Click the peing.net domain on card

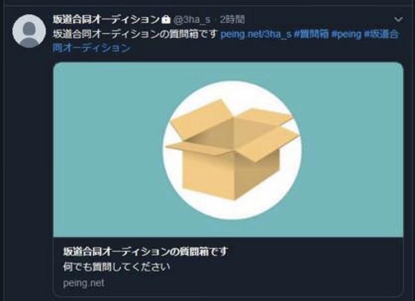(x=84, y=283)
